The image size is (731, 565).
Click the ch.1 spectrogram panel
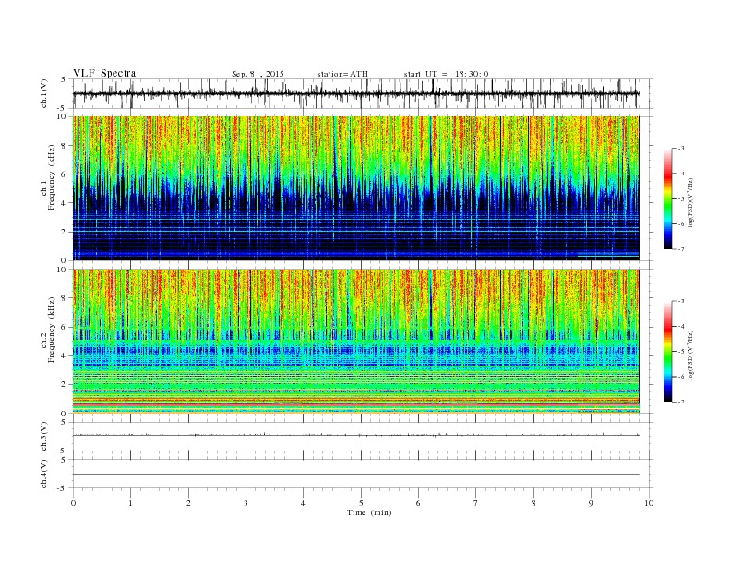[x=356, y=188]
